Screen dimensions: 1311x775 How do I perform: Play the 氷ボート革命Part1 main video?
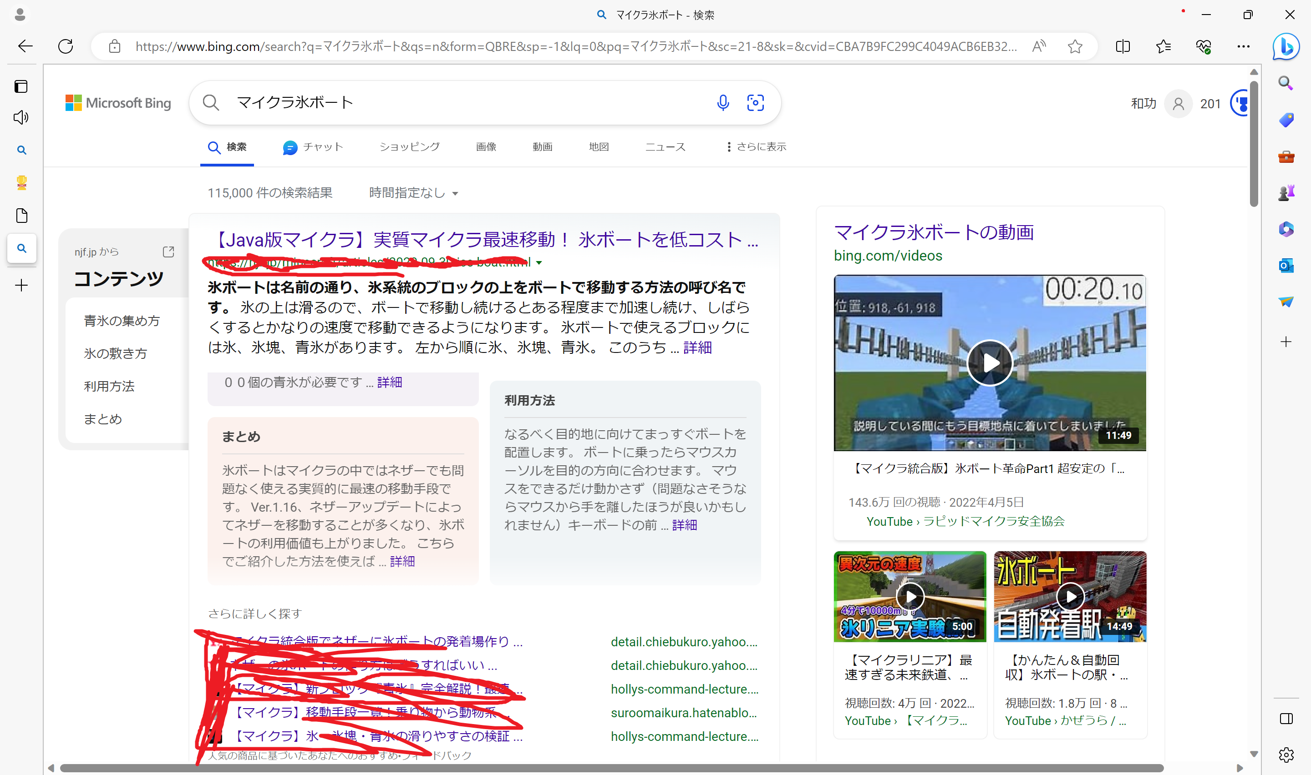coord(989,362)
